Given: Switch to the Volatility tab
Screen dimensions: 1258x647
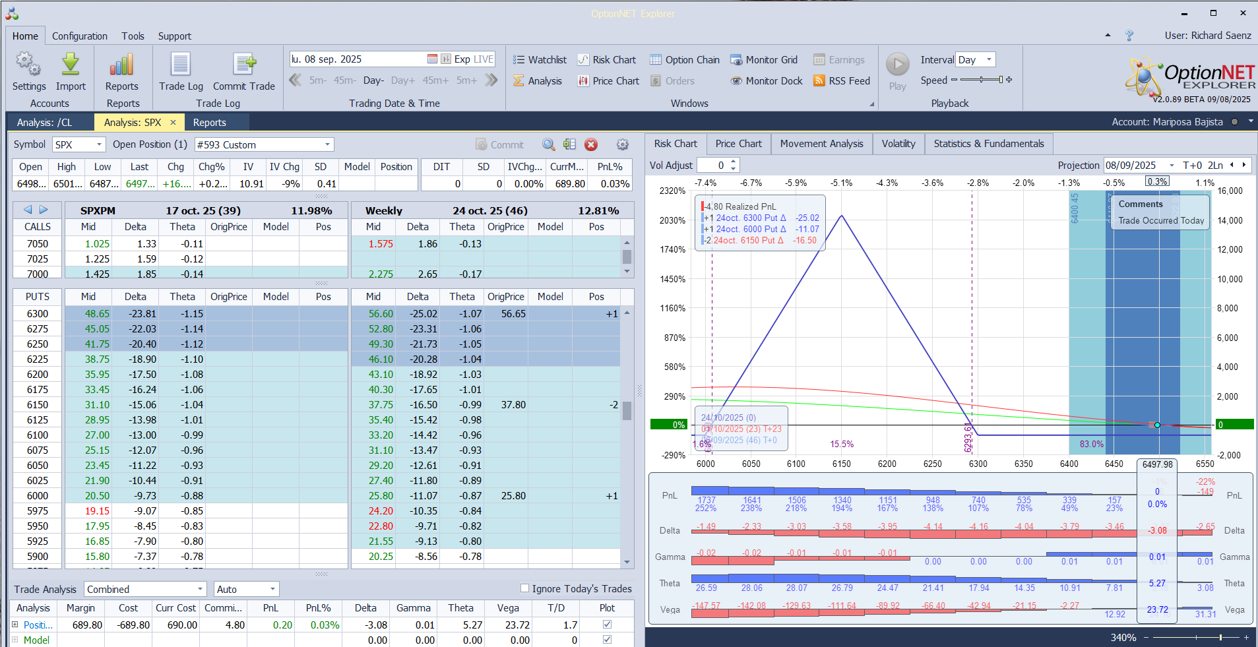Looking at the screenshot, I should coord(898,144).
